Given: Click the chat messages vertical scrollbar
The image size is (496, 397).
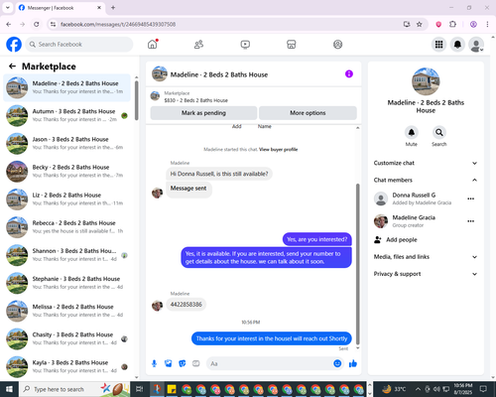Looking at the screenshot, I should pos(357,264).
